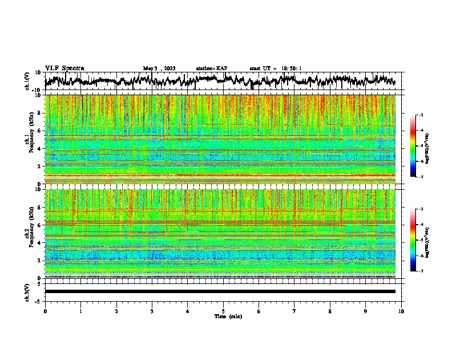452x349 pixels.
Task: Click the lower colorbar log(PSD) label
Action: (x=427, y=242)
